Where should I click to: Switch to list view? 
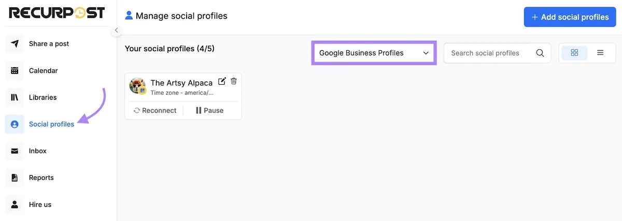[600, 53]
